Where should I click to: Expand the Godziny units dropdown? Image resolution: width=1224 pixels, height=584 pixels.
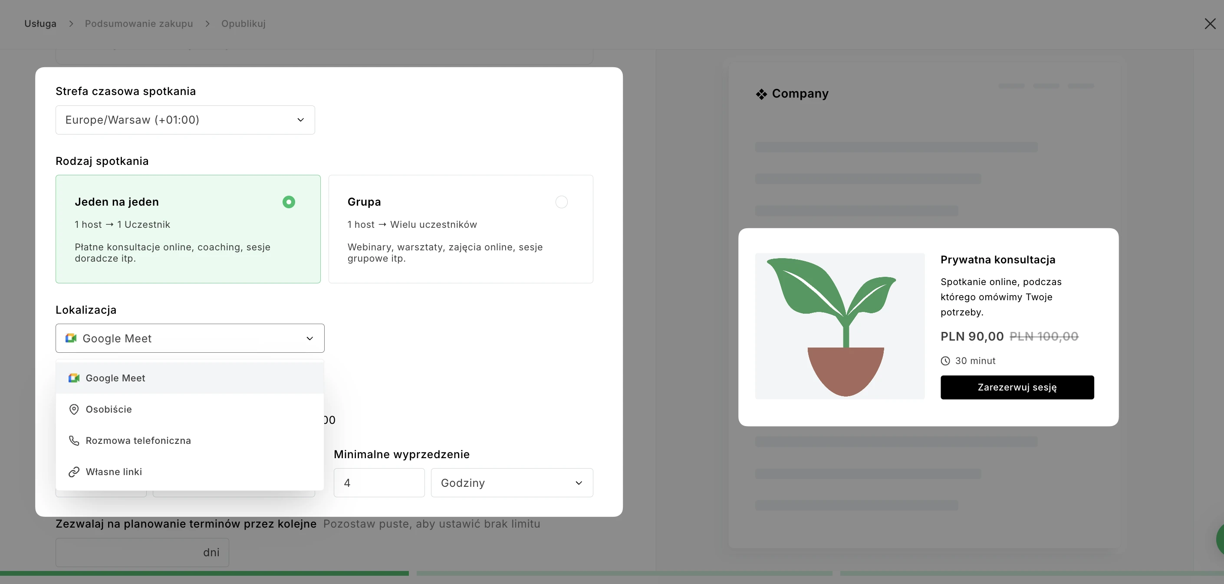click(511, 483)
